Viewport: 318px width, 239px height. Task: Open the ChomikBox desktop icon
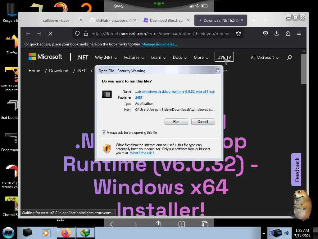point(10,206)
